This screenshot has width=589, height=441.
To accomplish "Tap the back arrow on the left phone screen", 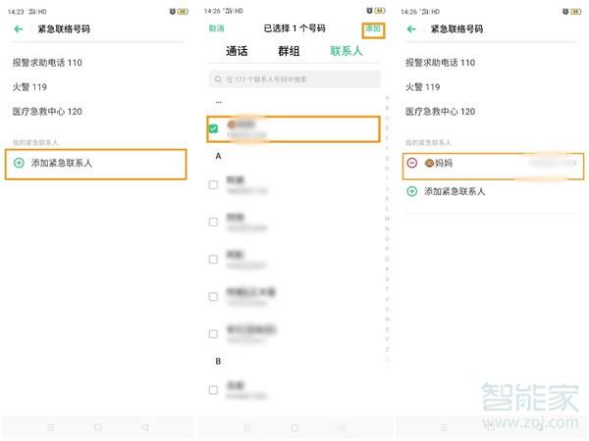I will pos(18,30).
